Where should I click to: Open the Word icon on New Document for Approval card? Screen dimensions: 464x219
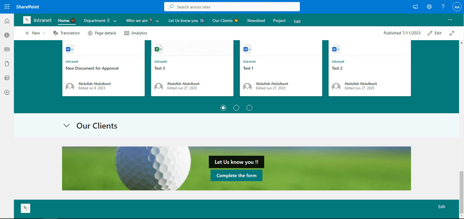coord(70,49)
